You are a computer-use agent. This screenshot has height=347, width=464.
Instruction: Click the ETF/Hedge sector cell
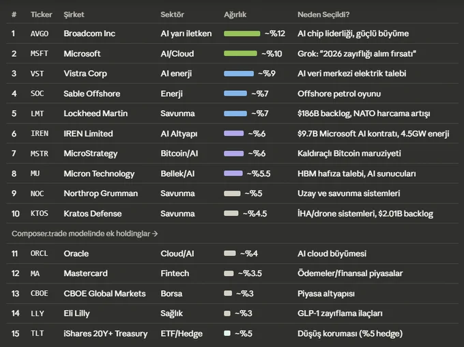tap(182, 333)
